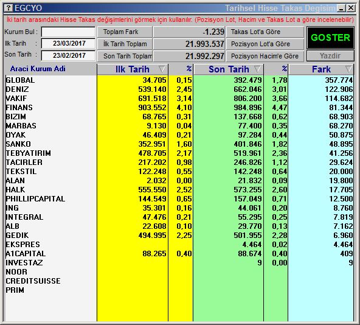Click the Araci Kurum Adi column header
Image resolution: width=360 pixels, height=325 pixels.
pos(38,69)
